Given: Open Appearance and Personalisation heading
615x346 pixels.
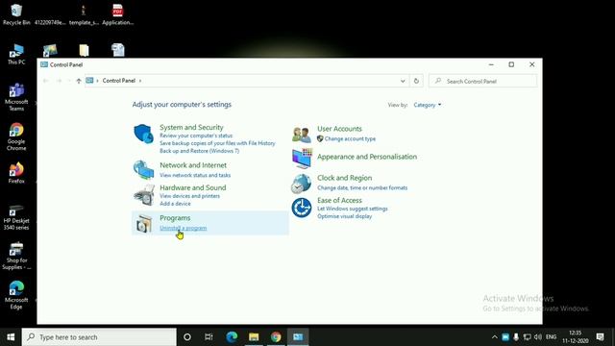Looking at the screenshot, I should (x=367, y=157).
